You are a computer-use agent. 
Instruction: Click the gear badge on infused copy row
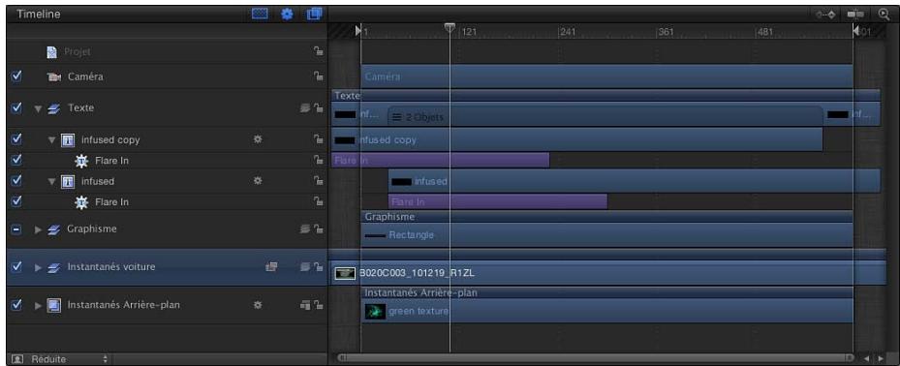[259, 139]
